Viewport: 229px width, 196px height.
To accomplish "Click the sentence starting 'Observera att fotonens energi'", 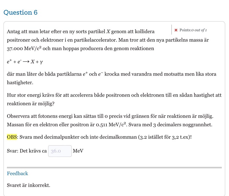I will [110, 117].
